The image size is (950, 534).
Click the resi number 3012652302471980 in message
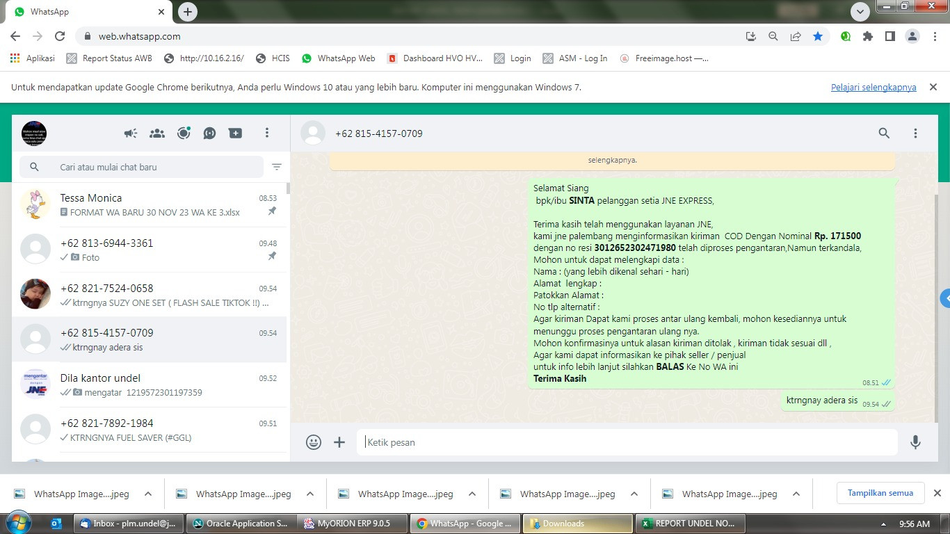click(635, 248)
